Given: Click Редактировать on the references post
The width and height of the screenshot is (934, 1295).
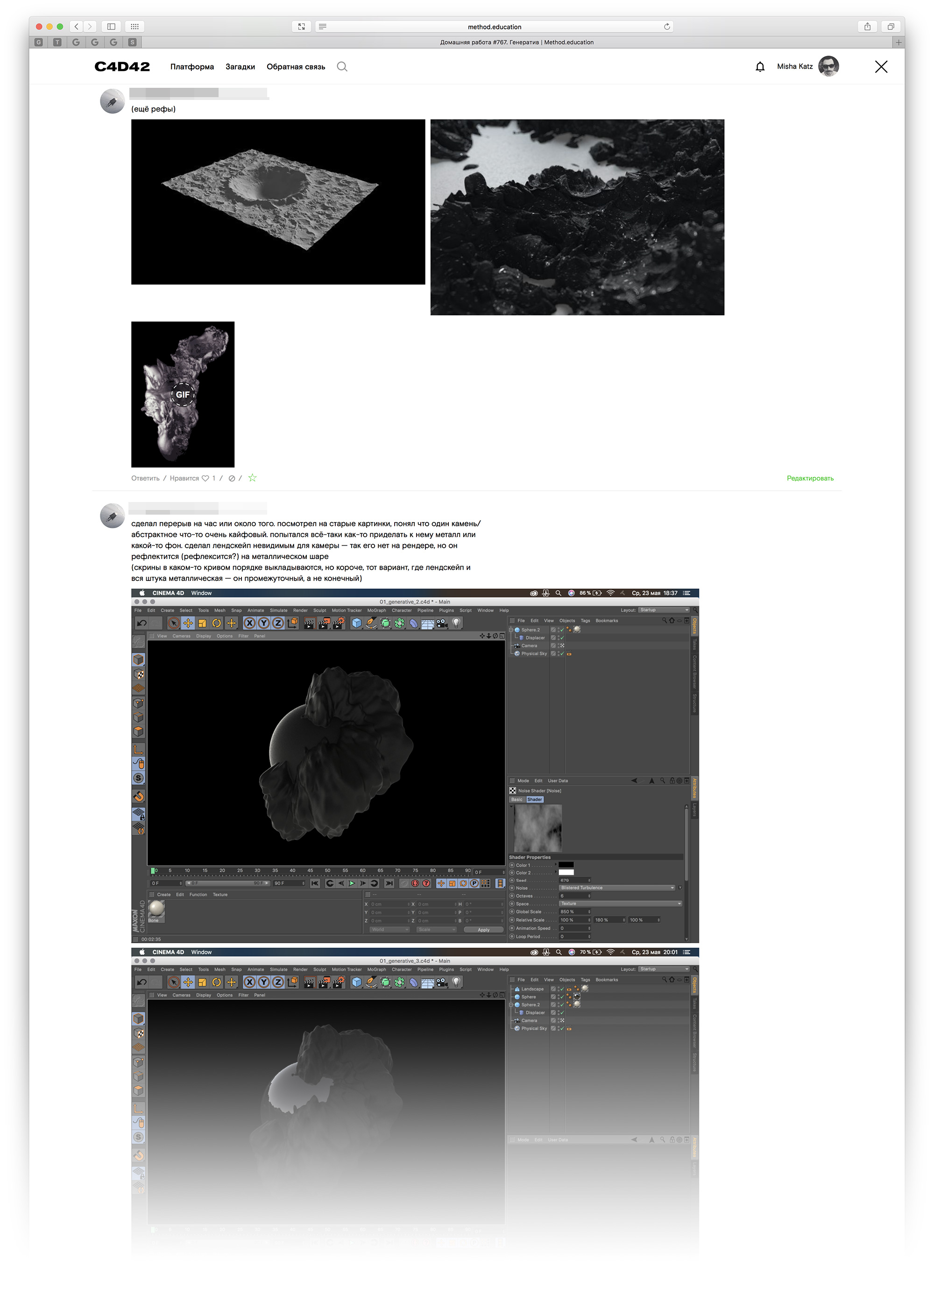Looking at the screenshot, I should tap(810, 479).
